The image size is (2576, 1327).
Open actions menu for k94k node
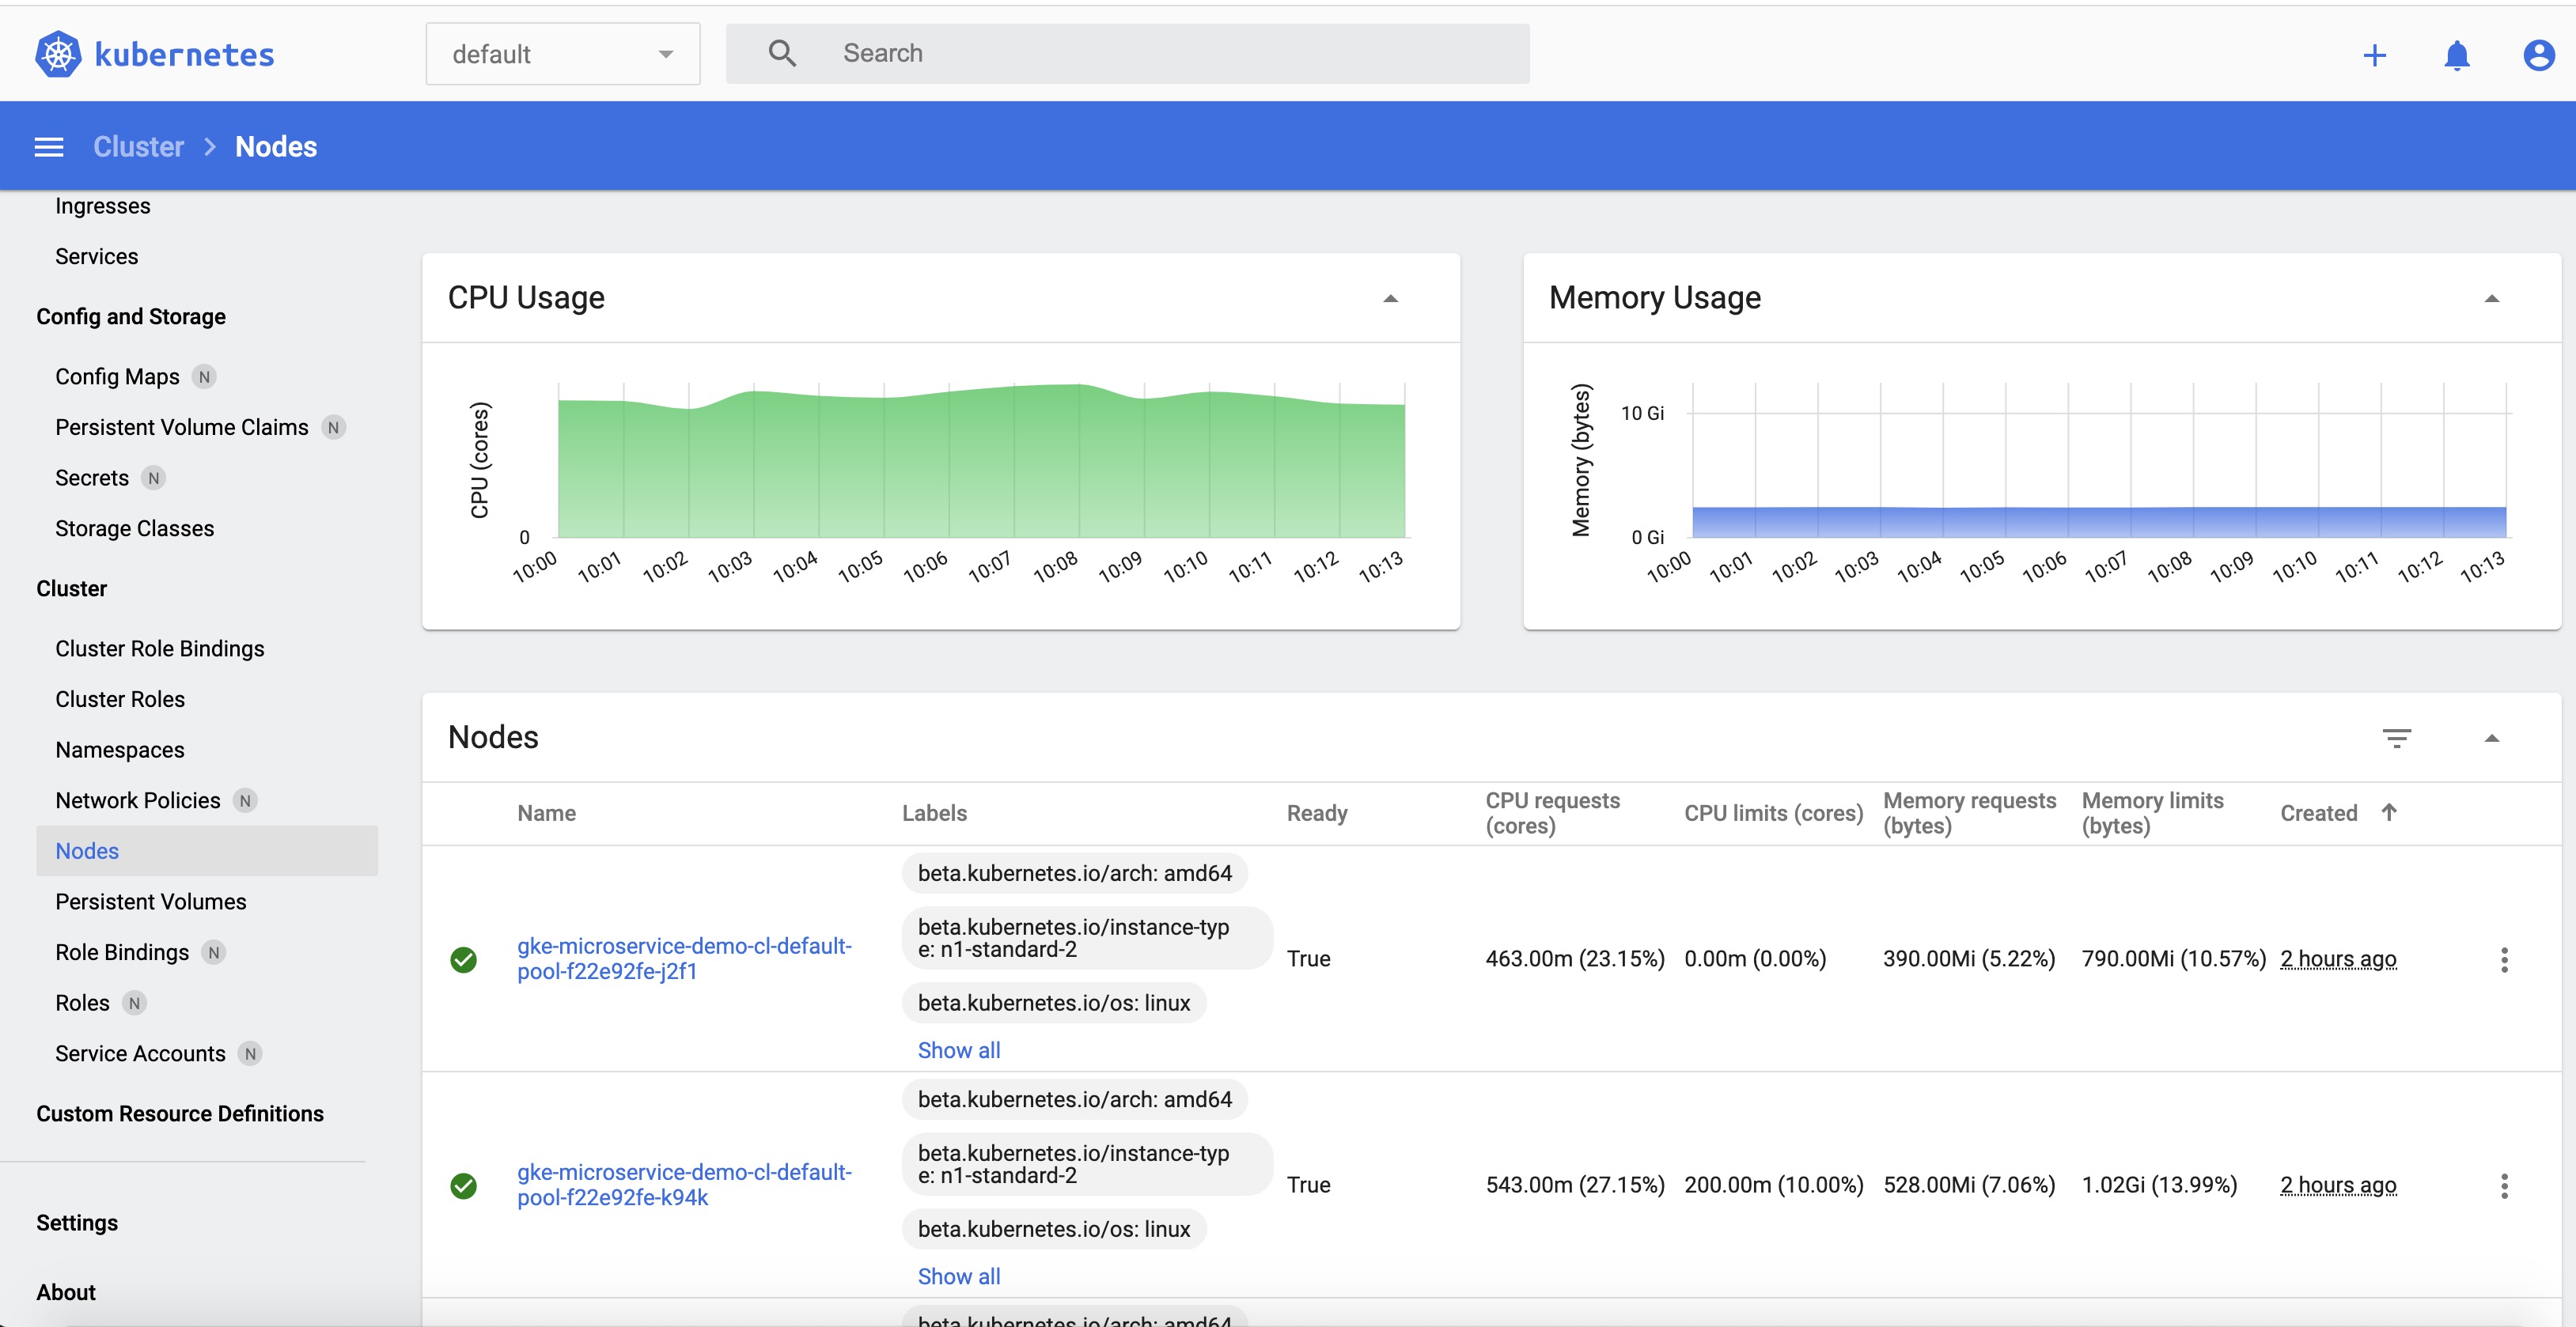(x=2504, y=1185)
